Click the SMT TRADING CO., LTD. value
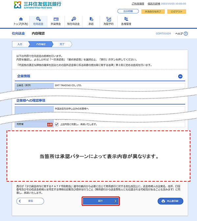Screen dimensions: 197x221 68,85
